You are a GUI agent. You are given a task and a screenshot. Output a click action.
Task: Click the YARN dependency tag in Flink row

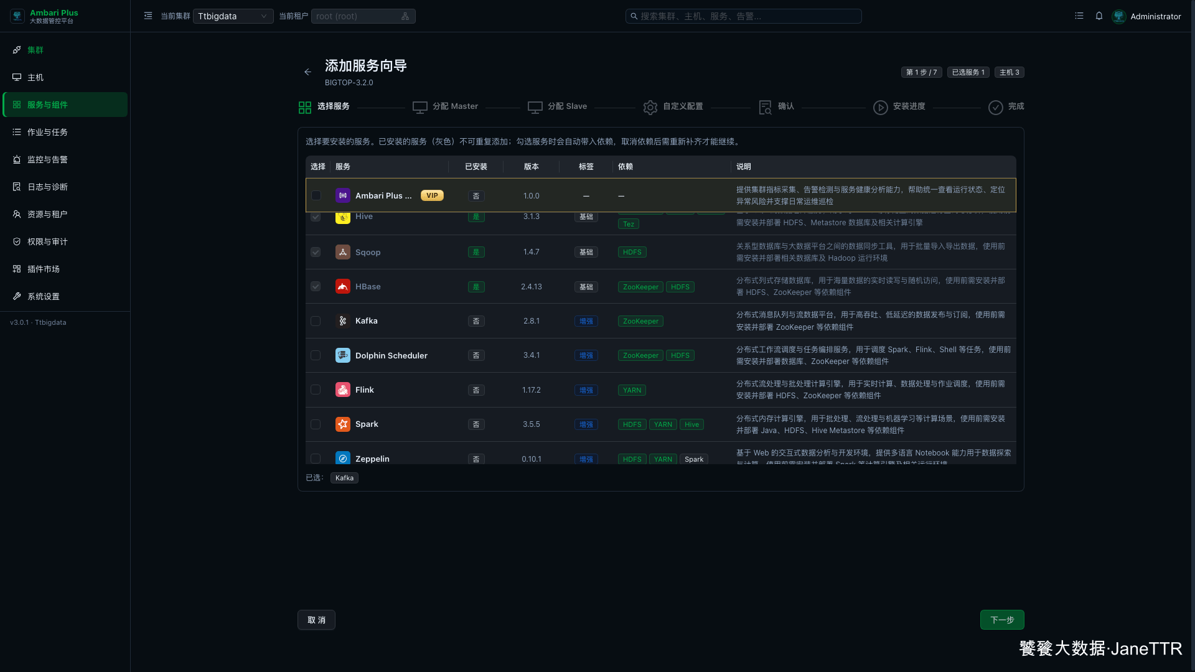632,390
